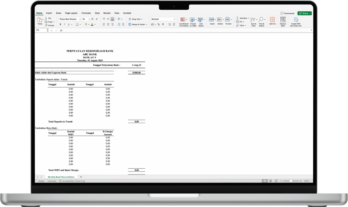Open the Formulas ribbon tab

(x=86, y=13)
